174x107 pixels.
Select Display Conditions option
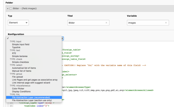point(21,91)
